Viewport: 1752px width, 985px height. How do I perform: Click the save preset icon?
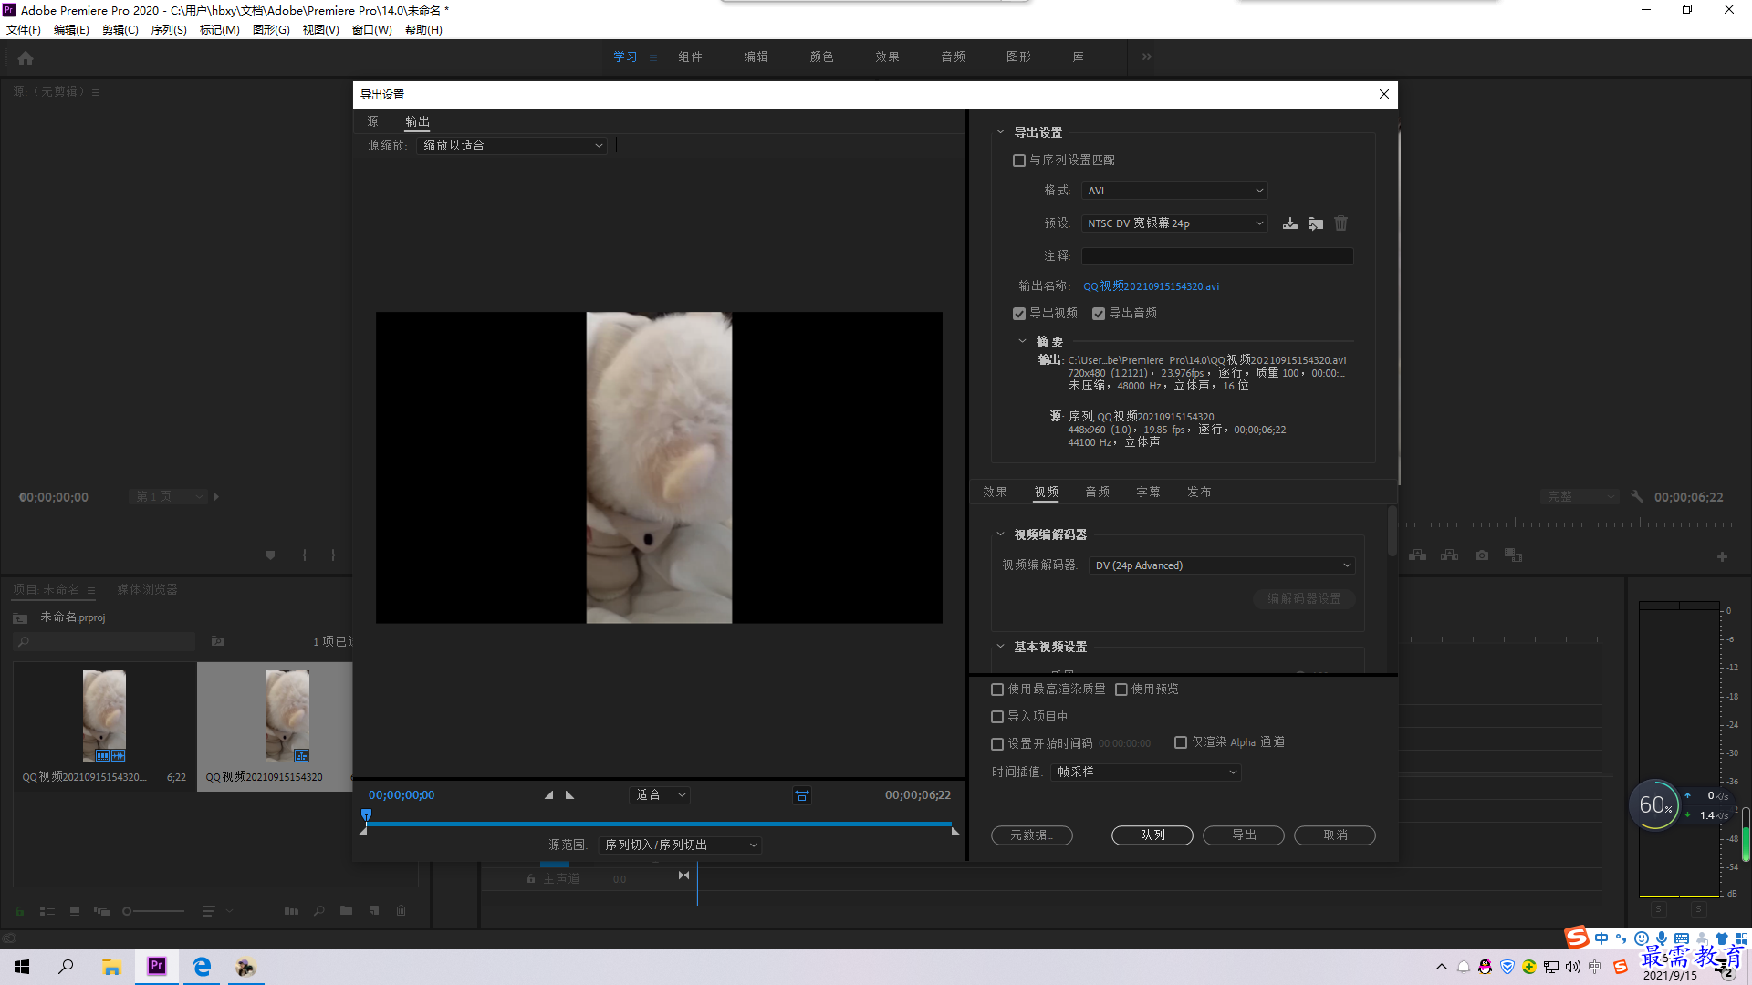point(1289,223)
